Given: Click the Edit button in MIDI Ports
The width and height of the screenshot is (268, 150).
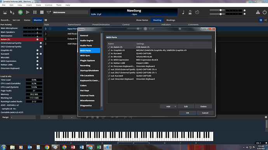Looking at the screenshot, I should click(186, 106).
